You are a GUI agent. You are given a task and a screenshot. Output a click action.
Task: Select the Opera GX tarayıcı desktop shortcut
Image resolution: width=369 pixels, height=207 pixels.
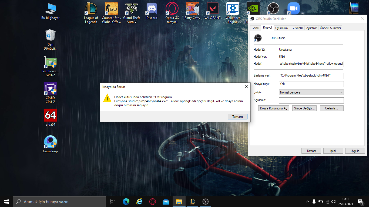pyautogui.click(x=172, y=13)
